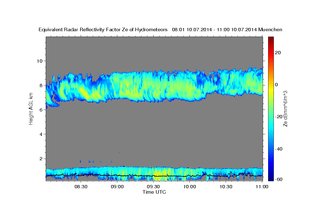Screen dimensions: 325x217
Task: Click the 'Height AGL km' axis label
Action: pyautogui.click(x=31, y=109)
